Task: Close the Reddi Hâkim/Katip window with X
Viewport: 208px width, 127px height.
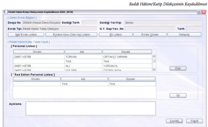Action: (x=203, y=12)
